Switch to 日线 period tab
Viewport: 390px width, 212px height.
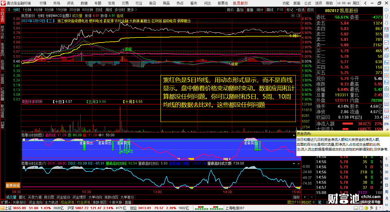99,10
